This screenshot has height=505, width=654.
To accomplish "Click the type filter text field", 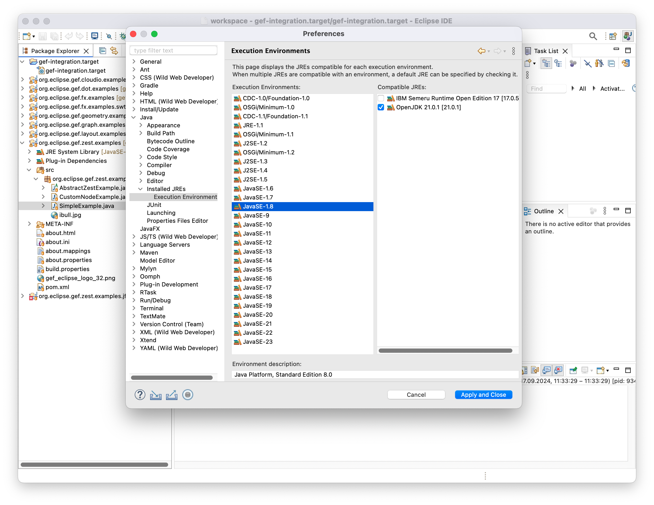I will [173, 50].
